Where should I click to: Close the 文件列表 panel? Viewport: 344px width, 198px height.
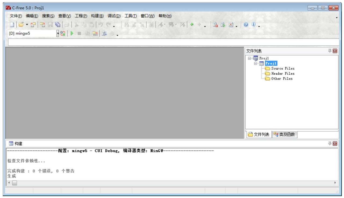coord(335,51)
